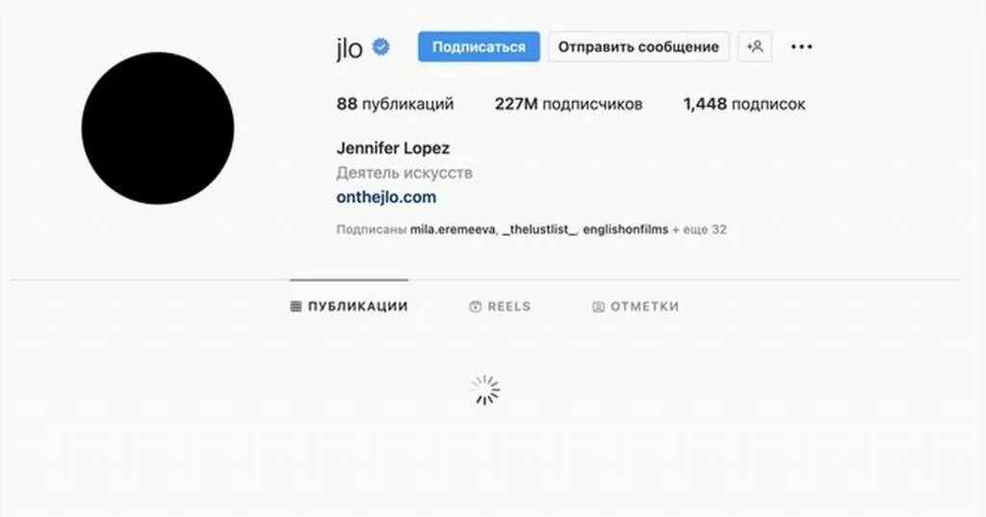Open englishonfilms profile link
Image resolution: width=986 pixels, height=517 pixels.
pyautogui.click(x=625, y=229)
